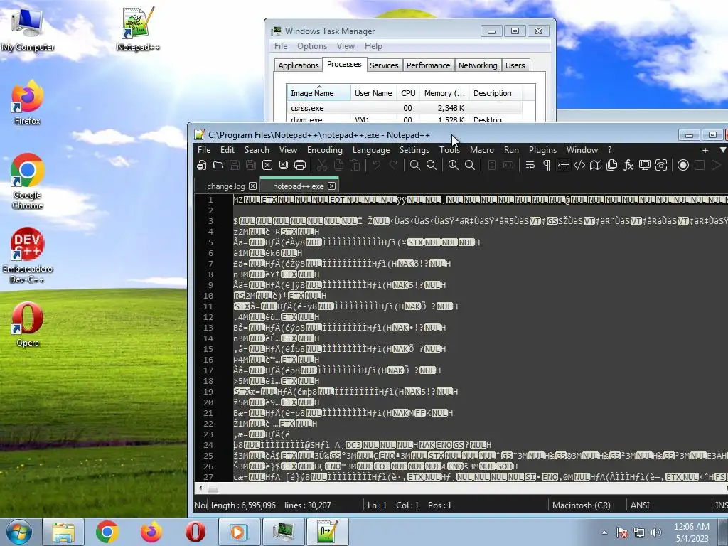Close the change.log tab with its X
The width and height of the screenshot is (728, 546).
(252, 186)
